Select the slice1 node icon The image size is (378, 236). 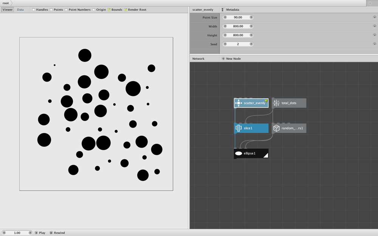[239, 128]
